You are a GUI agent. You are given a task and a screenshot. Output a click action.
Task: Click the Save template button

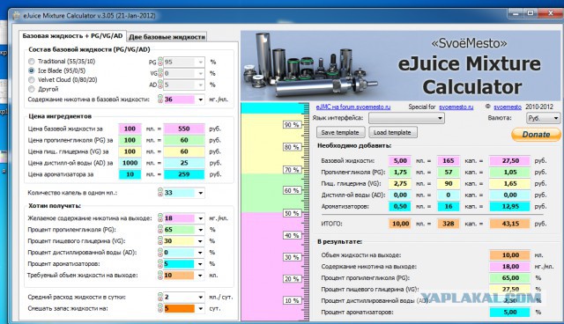[x=340, y=132]
